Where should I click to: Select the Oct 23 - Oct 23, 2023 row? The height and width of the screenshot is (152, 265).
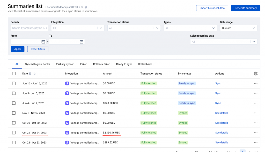(14, 142)
